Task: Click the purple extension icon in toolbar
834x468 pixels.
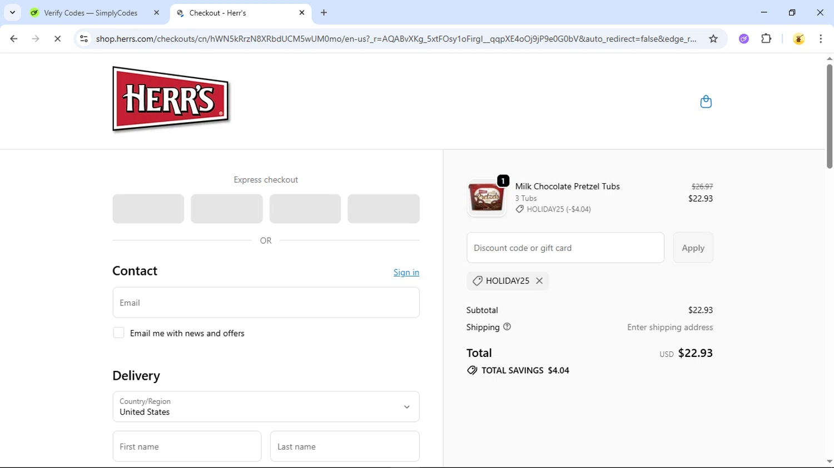Action: click(x=744, y=39)
